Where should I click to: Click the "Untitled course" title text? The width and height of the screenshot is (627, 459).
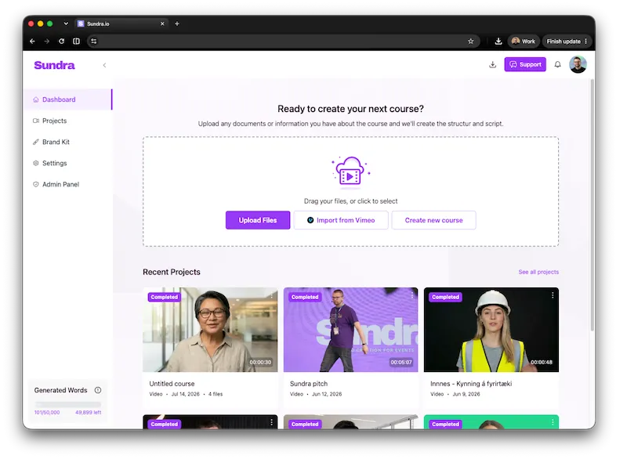tap(172, 384)
